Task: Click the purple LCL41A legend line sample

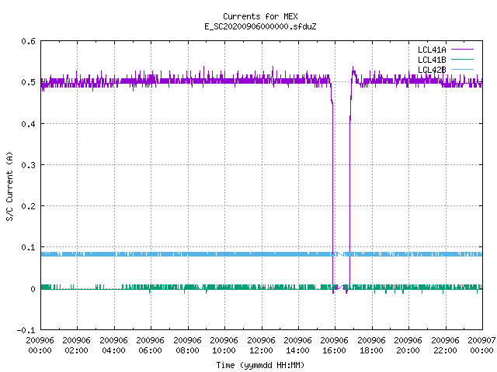Action: [462, 50]
